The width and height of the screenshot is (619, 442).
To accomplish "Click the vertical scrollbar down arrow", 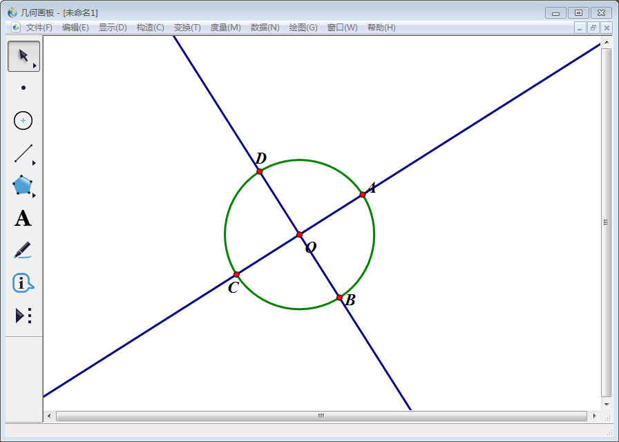I will click(607, 404).
